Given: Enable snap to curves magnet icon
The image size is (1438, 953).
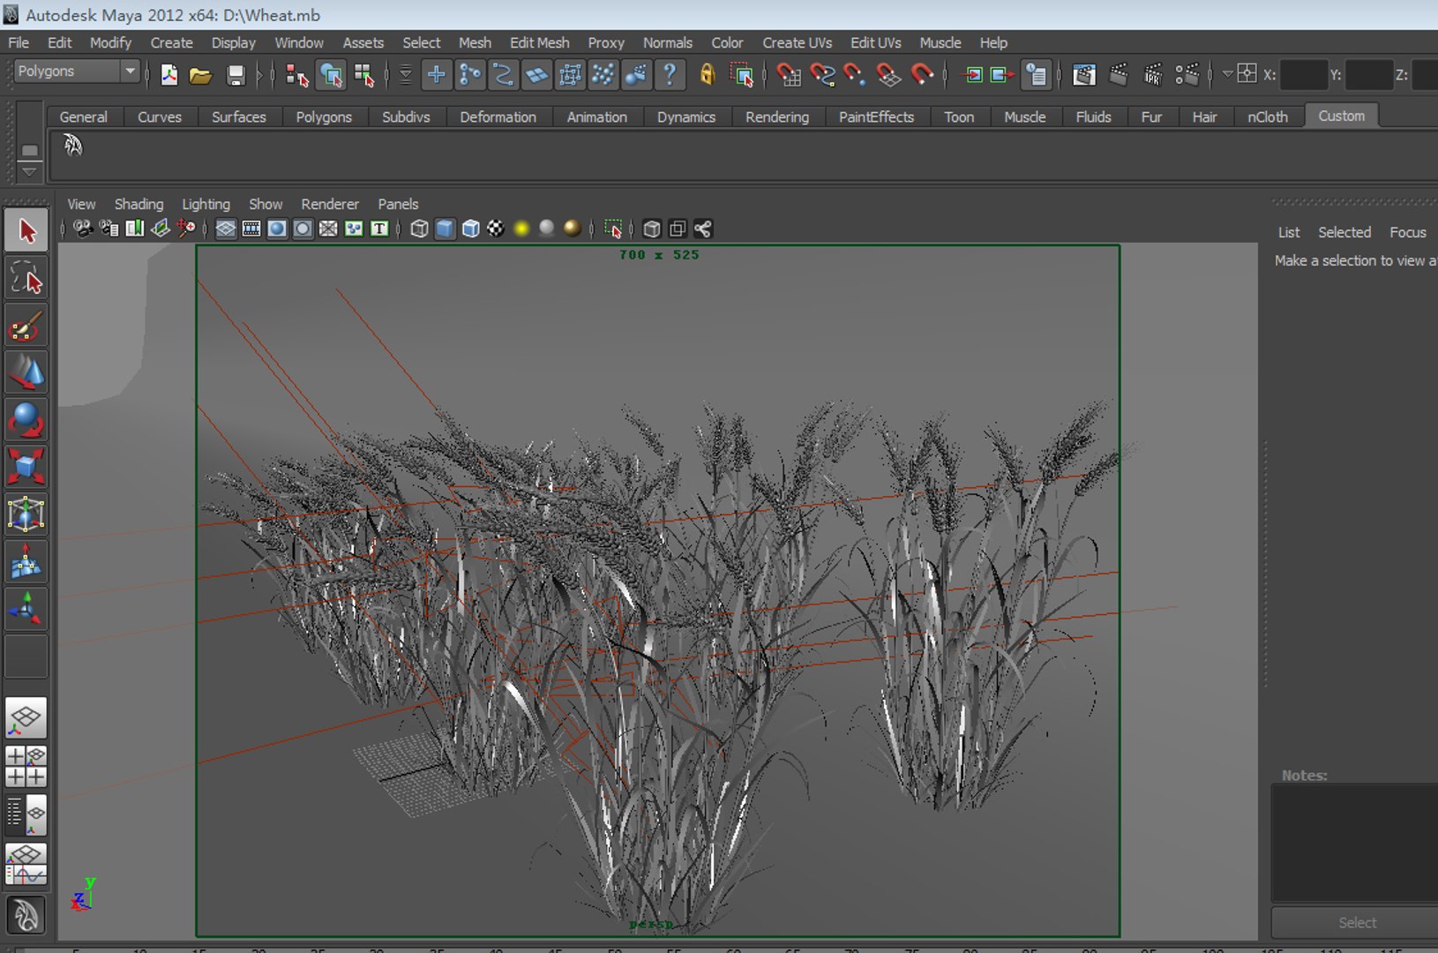Looking at the screenshot, I should click(822, 75).
